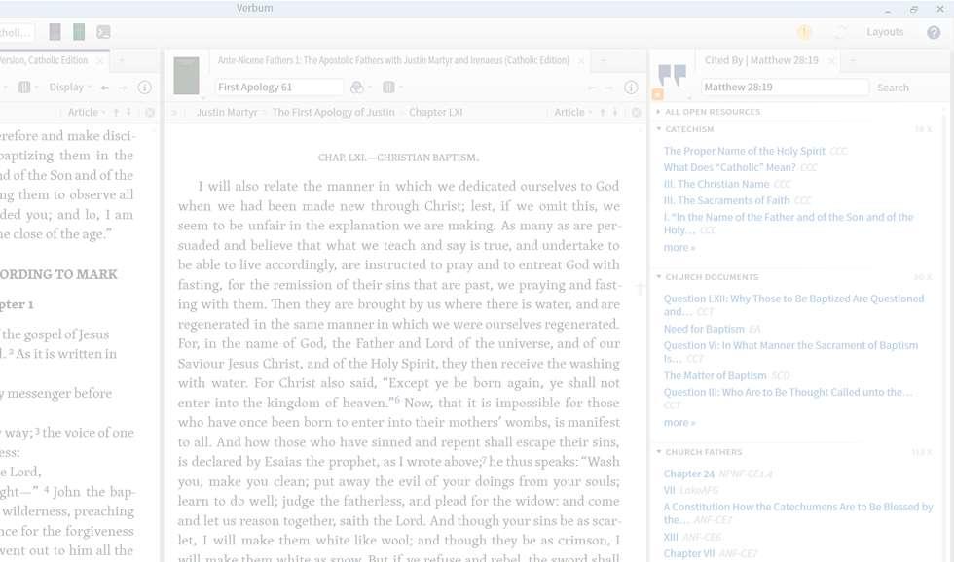The image size is (954, 562).
Task: Close the Ante-Nicene Fathers tab
Action: [581, 60]
